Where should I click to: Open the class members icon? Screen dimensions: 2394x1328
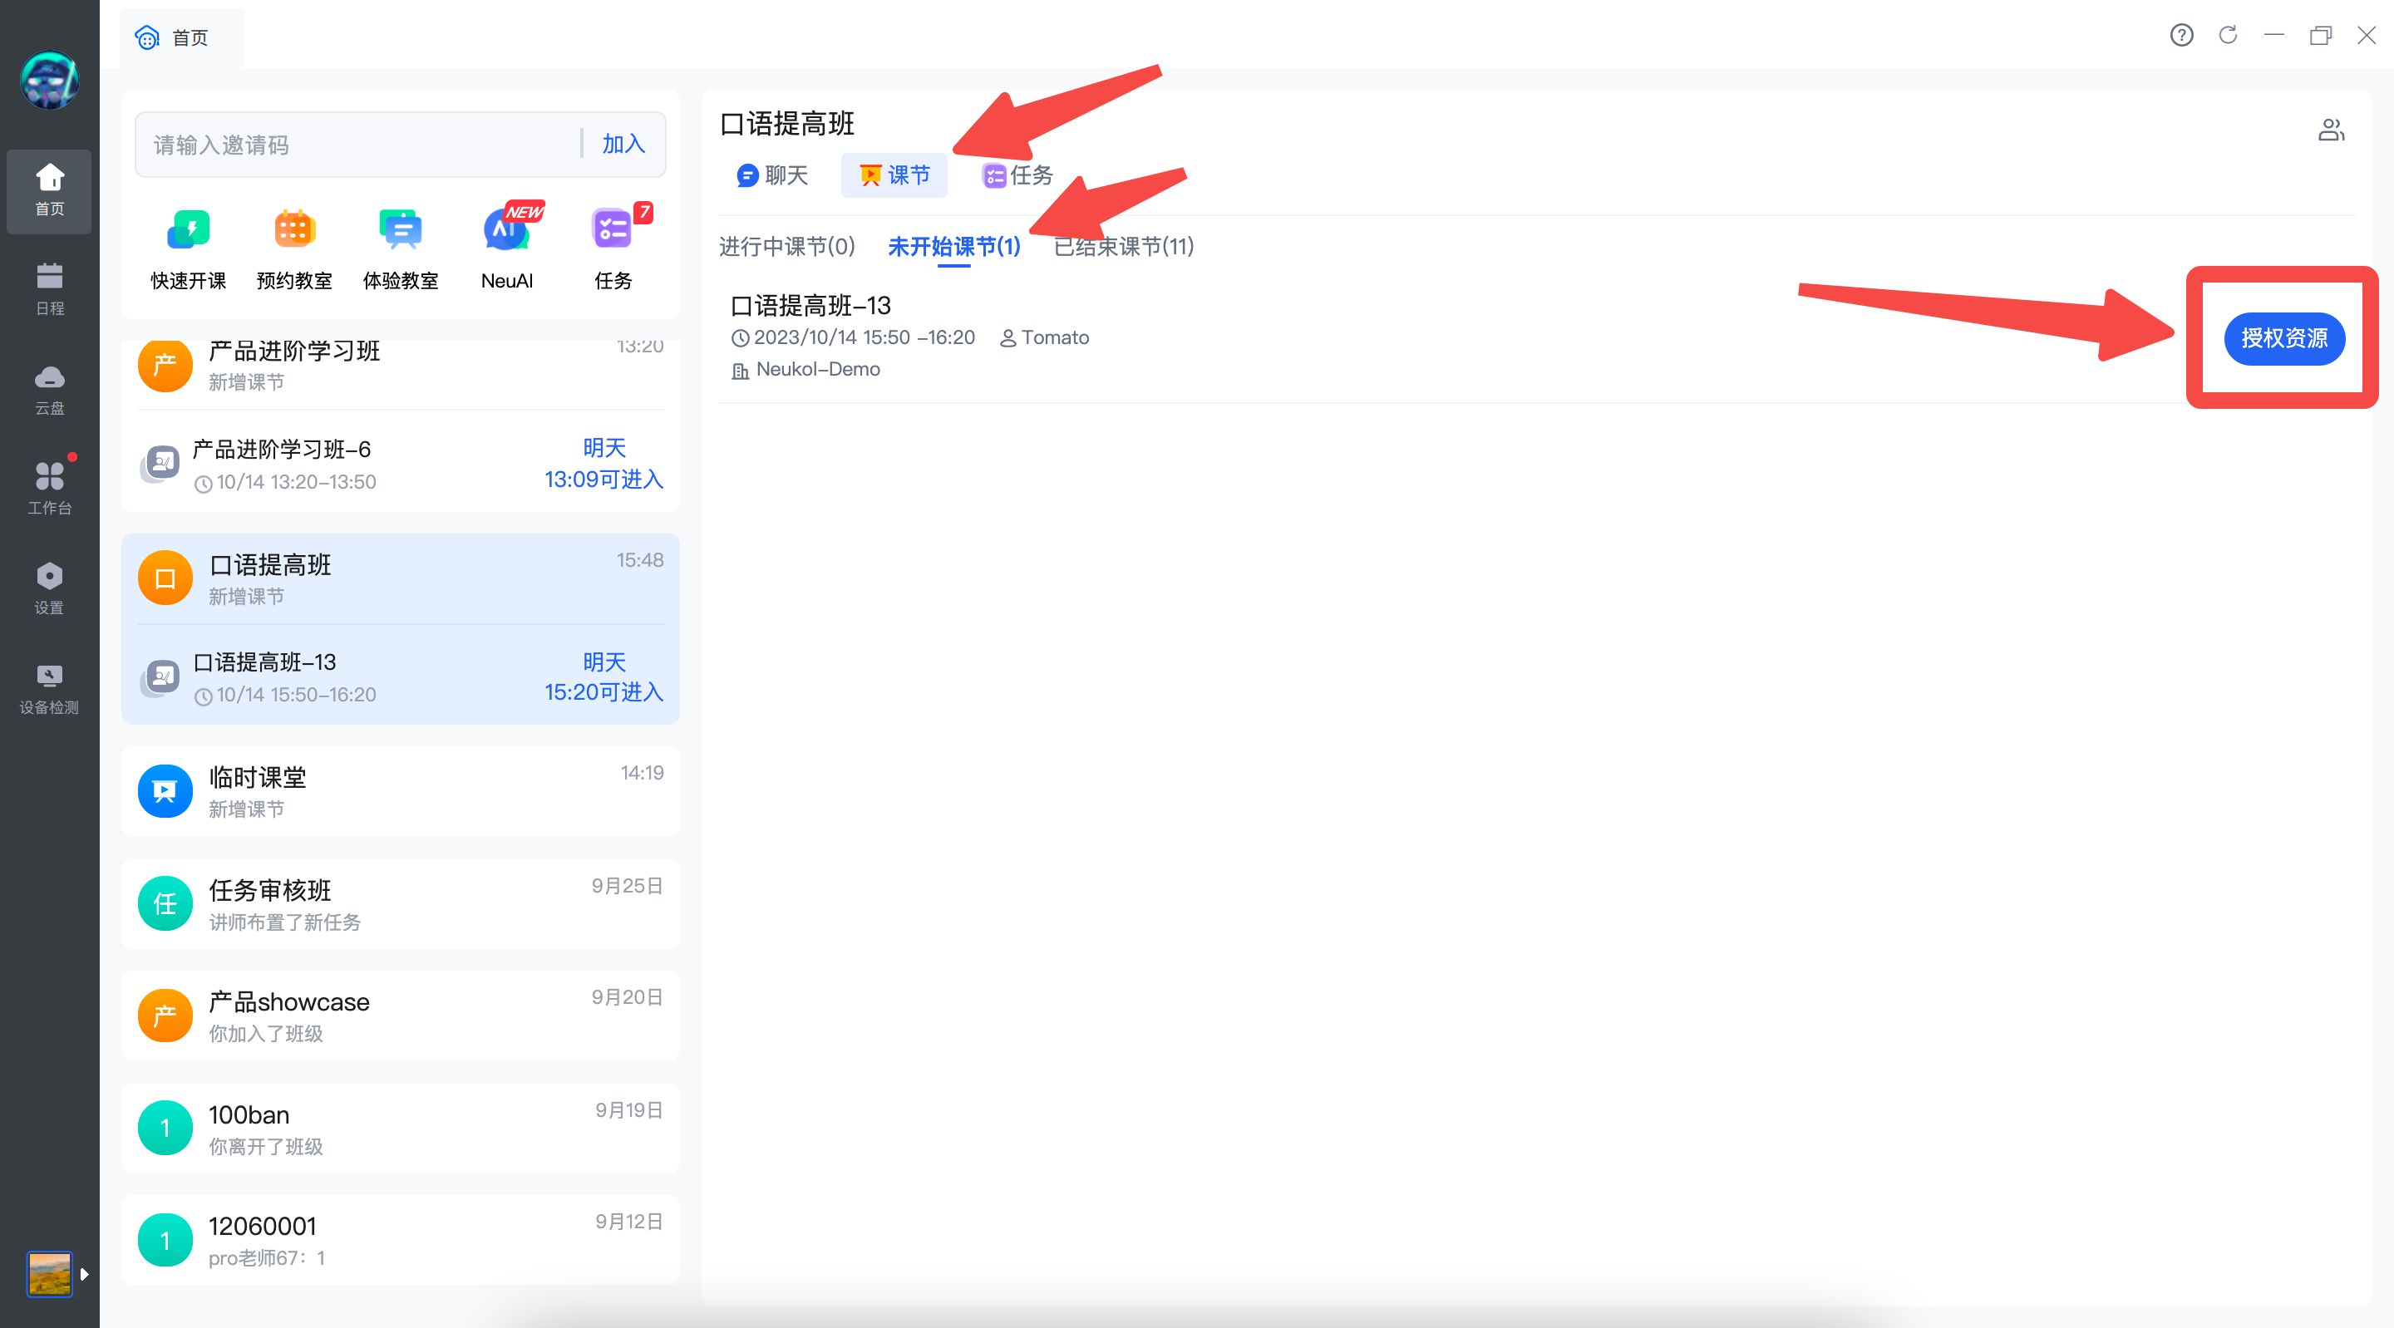(2331, 130)
